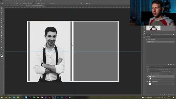Open File Explorer from the taskbar
Screen dimensions: 176x99
coord(38,97)
